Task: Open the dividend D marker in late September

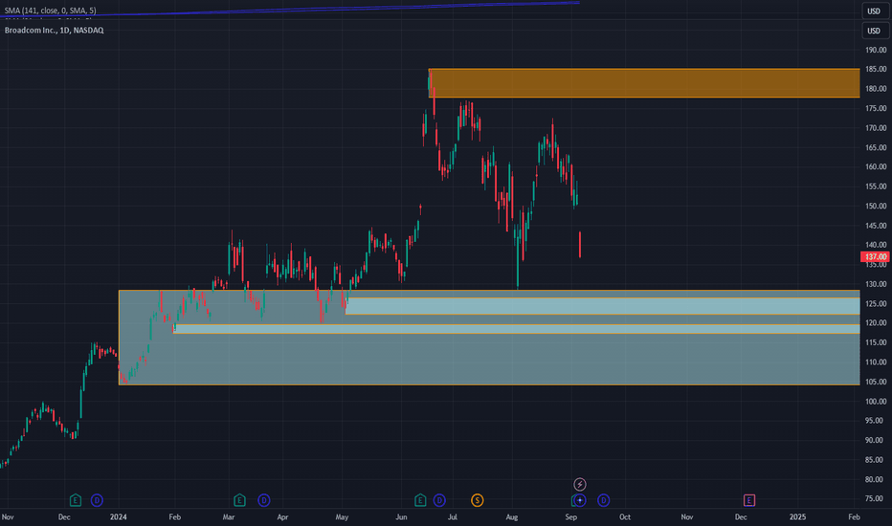Action: click(x=604, y=500)
